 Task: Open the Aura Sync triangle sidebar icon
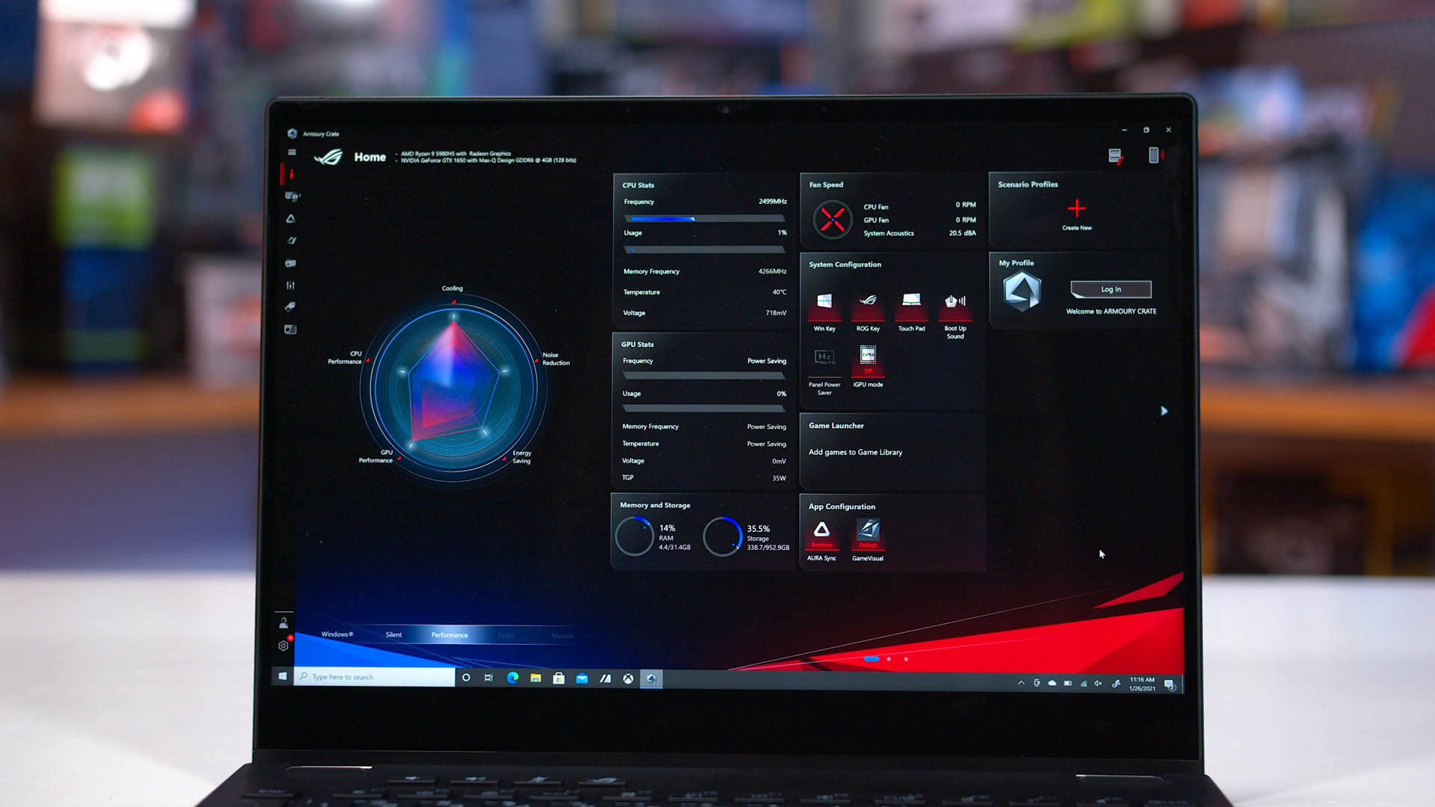coord(291,219)
